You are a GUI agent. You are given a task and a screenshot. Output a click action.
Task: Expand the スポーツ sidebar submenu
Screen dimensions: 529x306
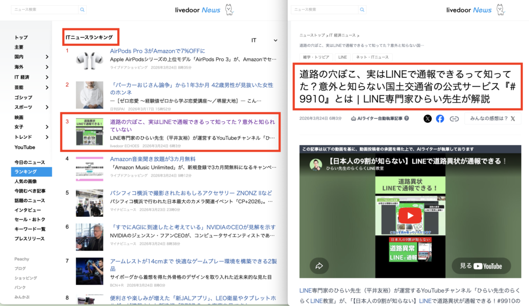point(47,107)
